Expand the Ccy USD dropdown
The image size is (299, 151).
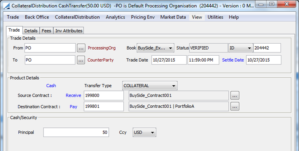pos(144,133)
